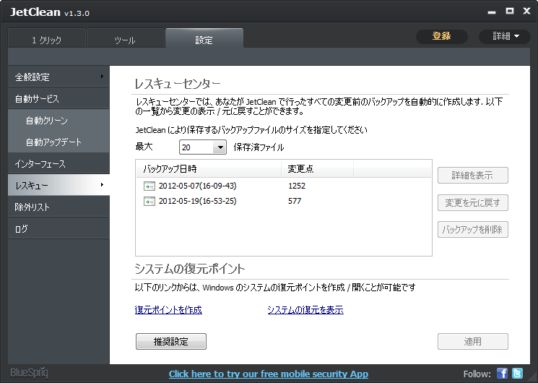Select the backup 2012-05-07(16-09-43) row
The width and height of the screenshot is (538, 383).
(283, 186)
